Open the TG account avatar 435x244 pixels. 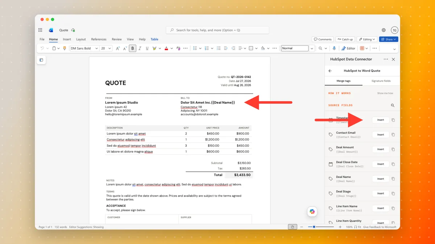[394, 30]
